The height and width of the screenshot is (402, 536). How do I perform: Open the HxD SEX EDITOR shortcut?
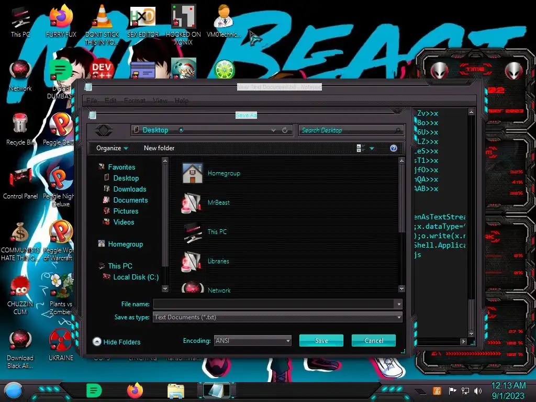coord(143,22)
